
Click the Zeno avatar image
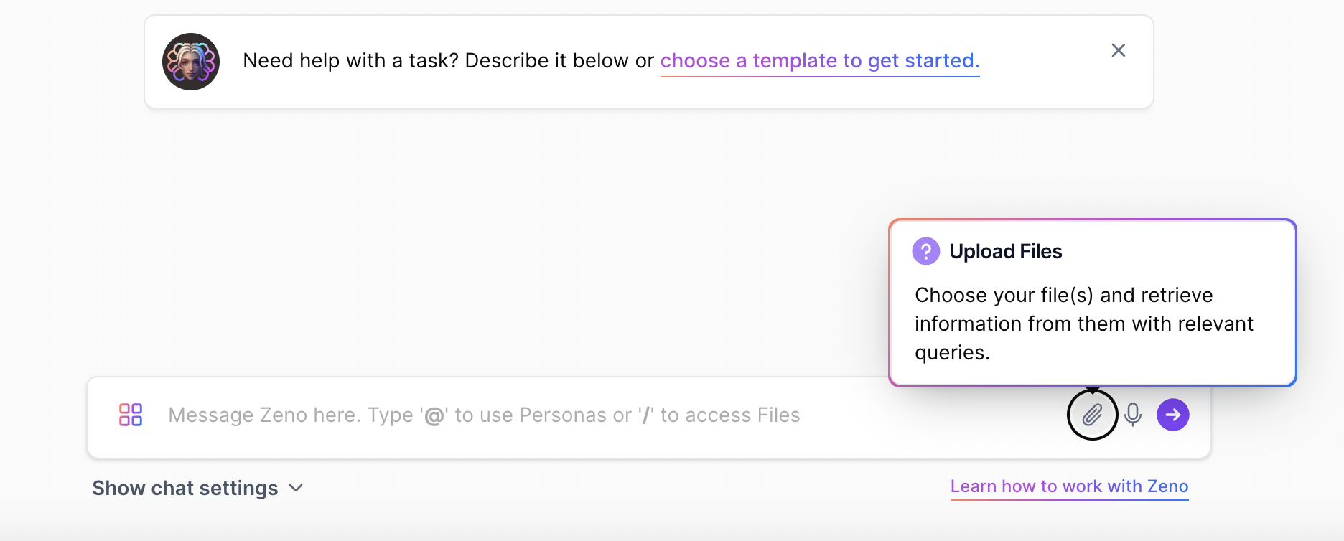coord(190,62)
